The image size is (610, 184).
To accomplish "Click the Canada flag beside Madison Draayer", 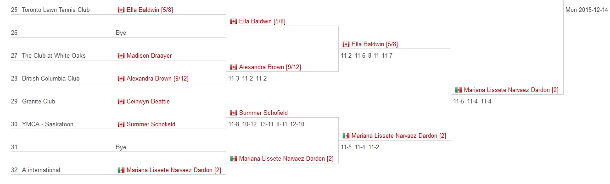I will coord(121,56).
